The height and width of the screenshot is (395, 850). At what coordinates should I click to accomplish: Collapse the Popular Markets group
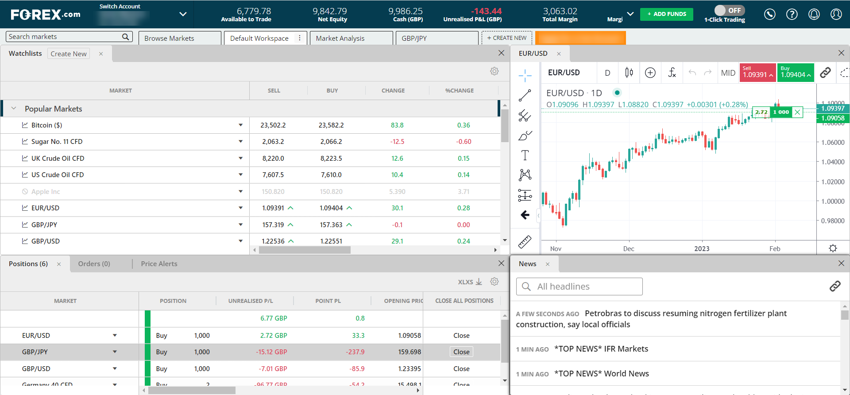(x=14, y=108)
